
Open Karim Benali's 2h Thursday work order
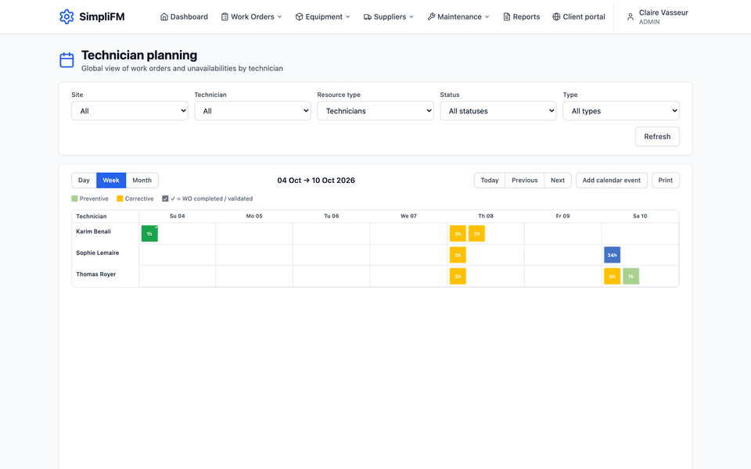[476, 234]
